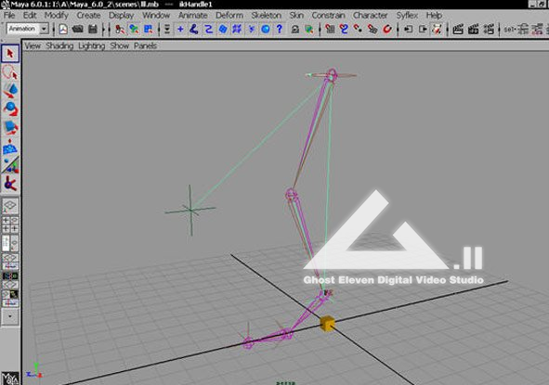Select the yellow IK handle cube
The width and height of the screenshot is (549, 385).
click(x=327, y=323)
